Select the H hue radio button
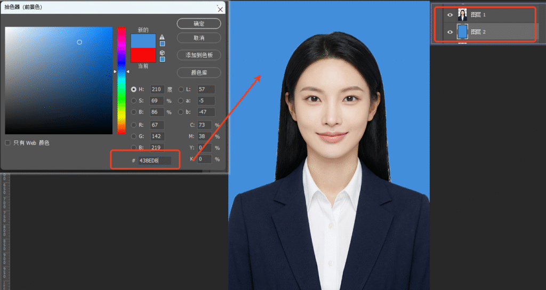 point(134,90)
